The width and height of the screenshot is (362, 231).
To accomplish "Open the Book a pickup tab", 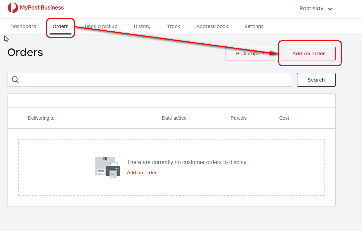I will coord(101,26).
